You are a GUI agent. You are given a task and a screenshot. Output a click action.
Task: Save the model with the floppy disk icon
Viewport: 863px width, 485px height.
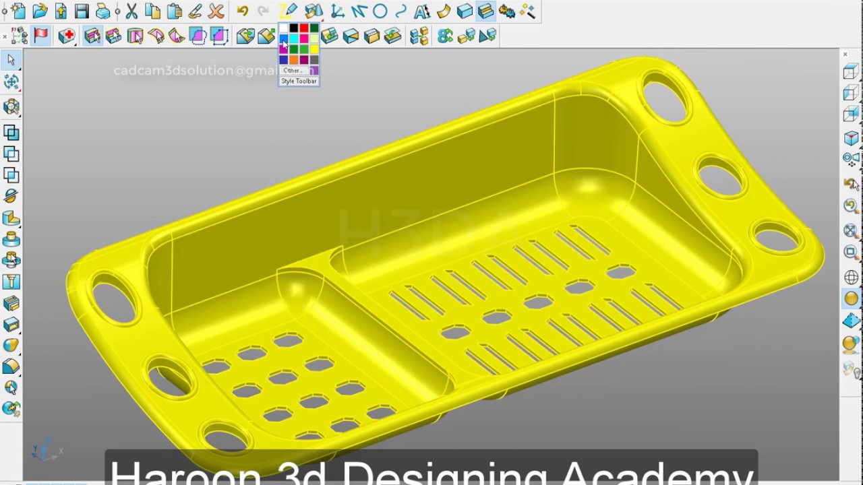tap(82, 11)
